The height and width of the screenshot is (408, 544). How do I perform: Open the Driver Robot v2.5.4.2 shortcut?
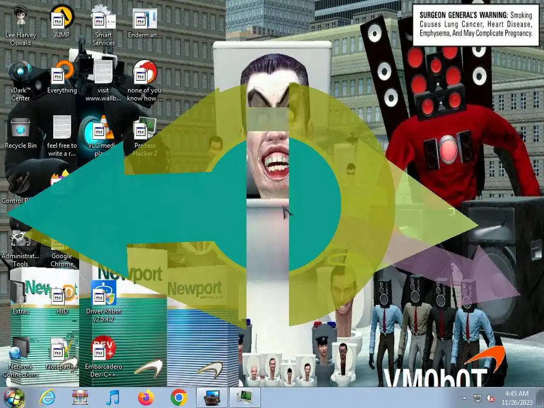pos(104,302)
